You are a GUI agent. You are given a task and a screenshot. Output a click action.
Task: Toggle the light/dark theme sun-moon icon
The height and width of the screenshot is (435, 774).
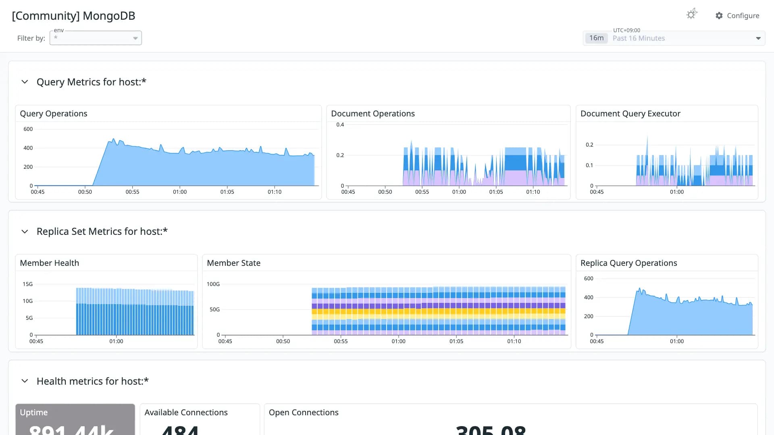click(692, 14)
